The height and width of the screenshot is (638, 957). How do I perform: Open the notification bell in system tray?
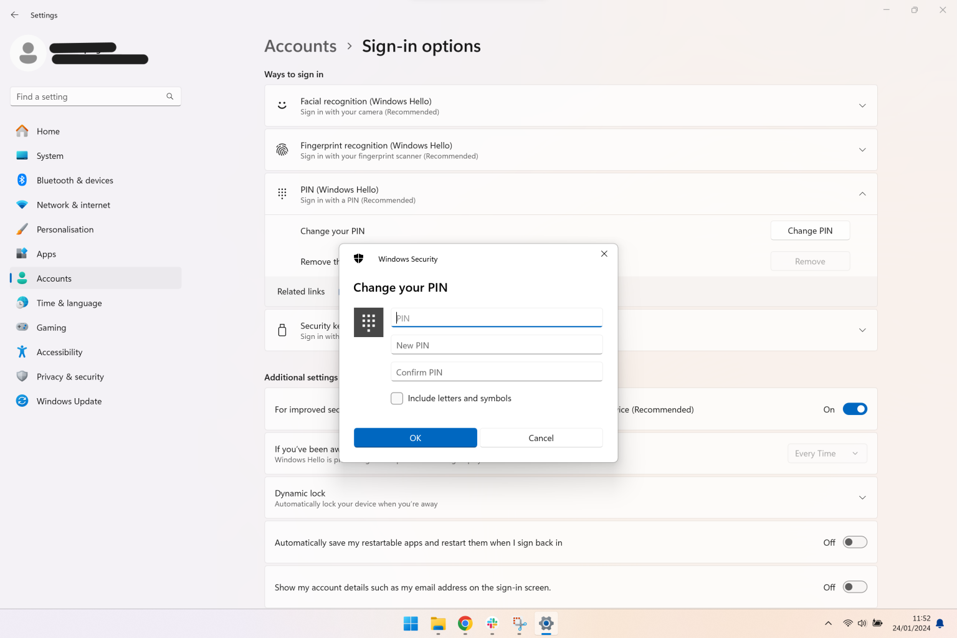coord(940,623)
